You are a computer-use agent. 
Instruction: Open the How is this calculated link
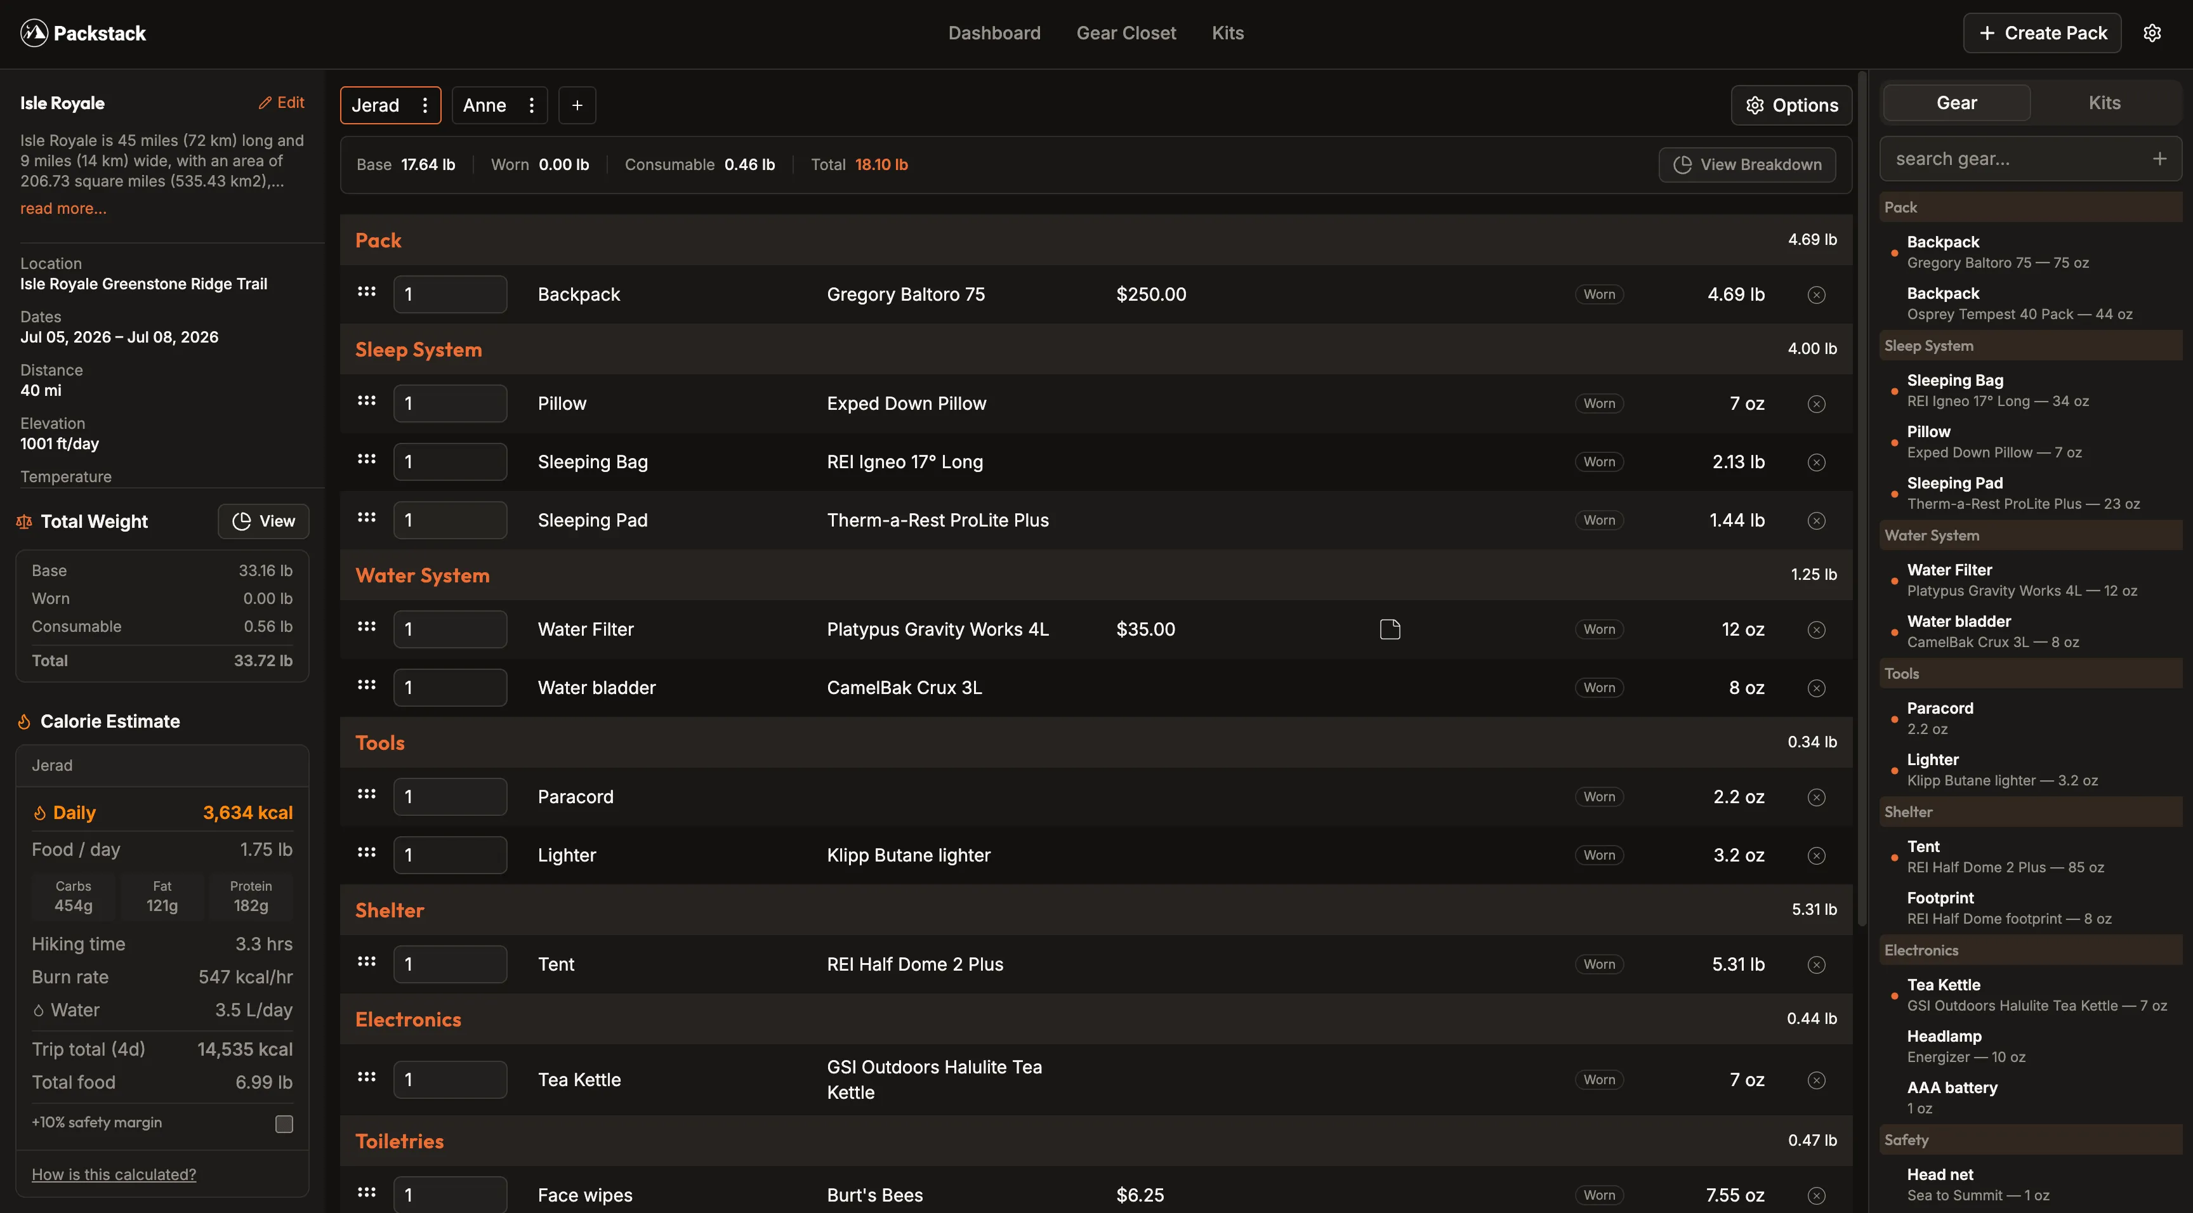(x=114, y=1175)
